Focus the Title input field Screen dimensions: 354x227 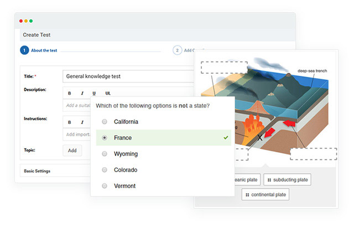point(128,76)
